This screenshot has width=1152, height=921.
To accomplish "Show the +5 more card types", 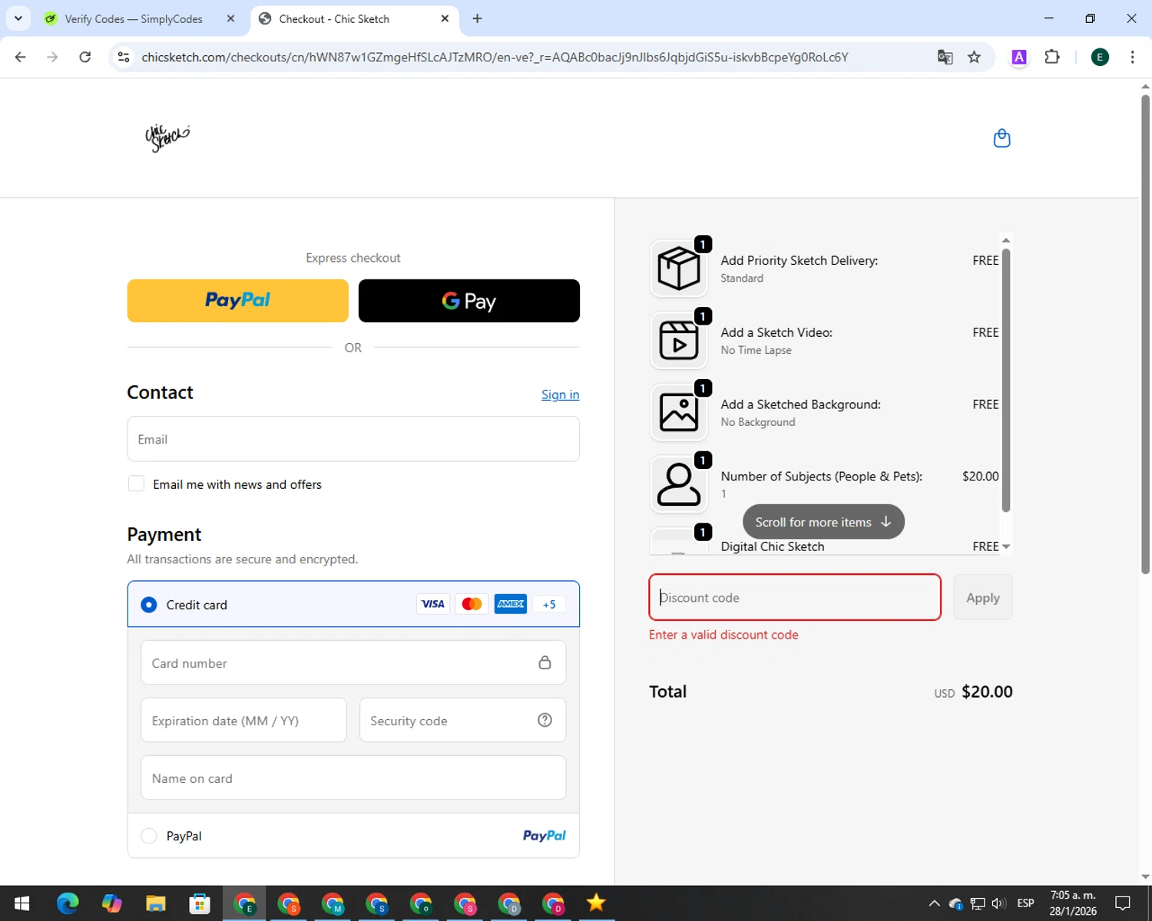I will click(549, 604).
